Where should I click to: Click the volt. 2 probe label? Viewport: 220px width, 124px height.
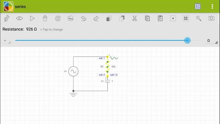[x=102, y=75]
